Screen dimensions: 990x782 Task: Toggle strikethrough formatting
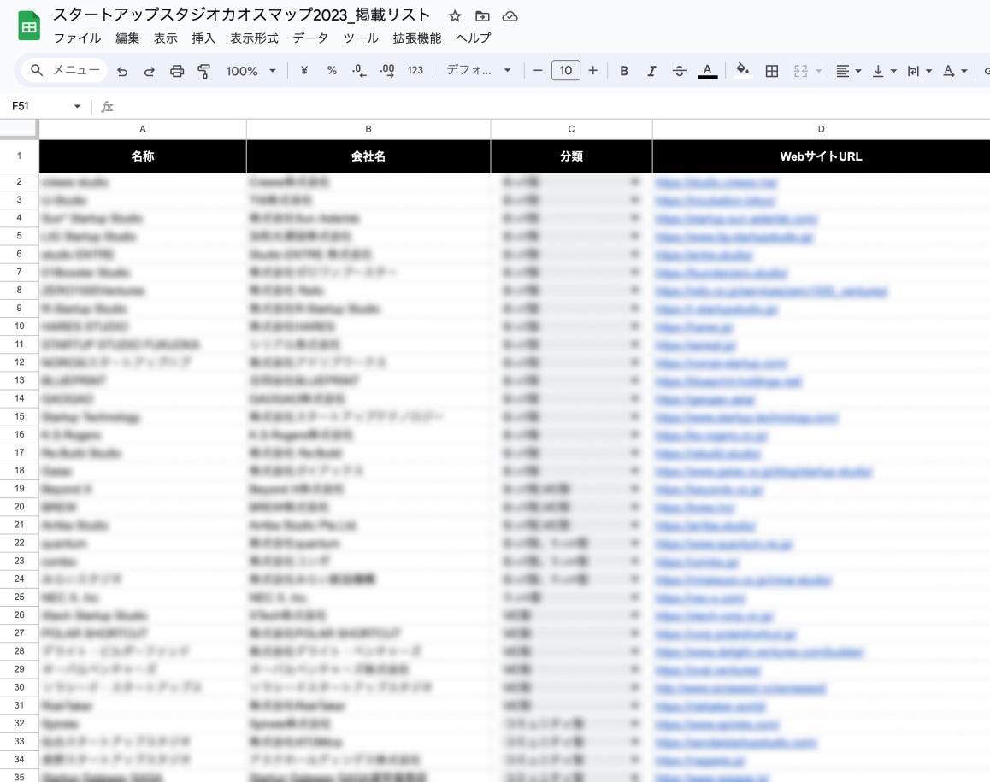coord(680,71)
